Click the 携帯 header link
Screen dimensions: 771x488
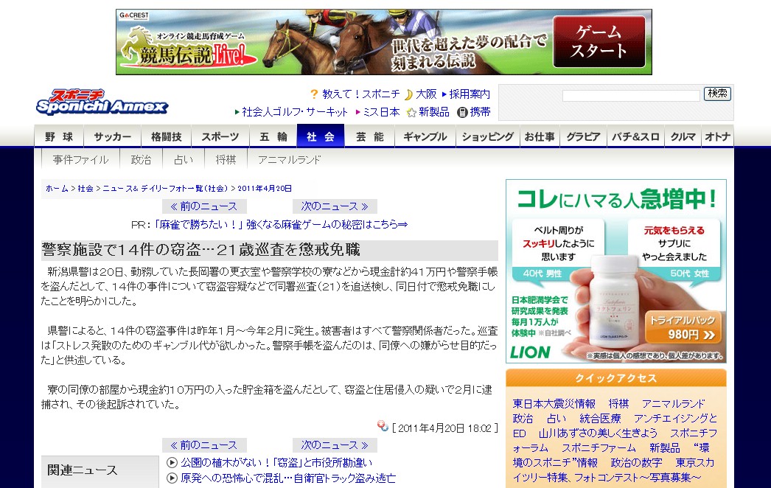[x=481, y=112]
